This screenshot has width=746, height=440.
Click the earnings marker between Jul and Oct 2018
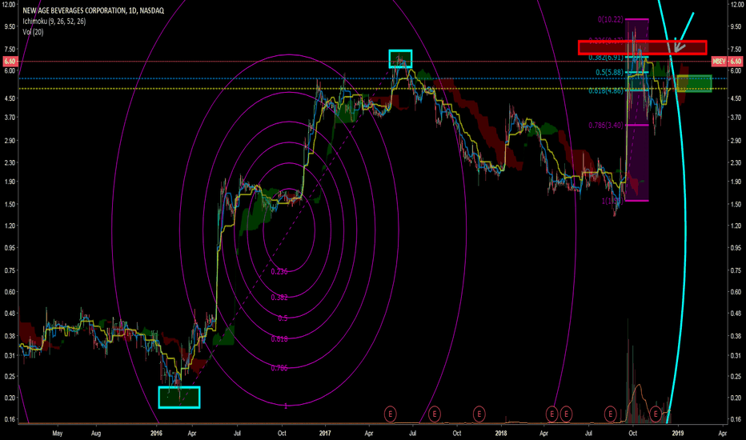[x=611, y=414]
